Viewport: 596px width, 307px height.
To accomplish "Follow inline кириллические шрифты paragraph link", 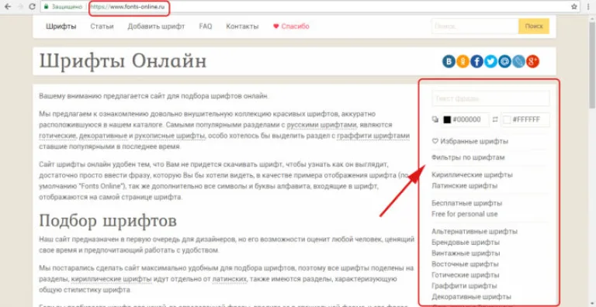I will [x=112, y=279].
